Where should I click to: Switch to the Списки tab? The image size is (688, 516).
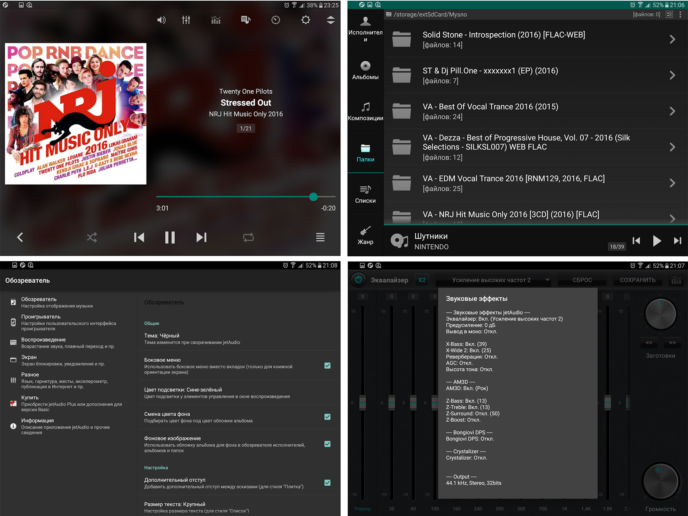tap(365, 194)
